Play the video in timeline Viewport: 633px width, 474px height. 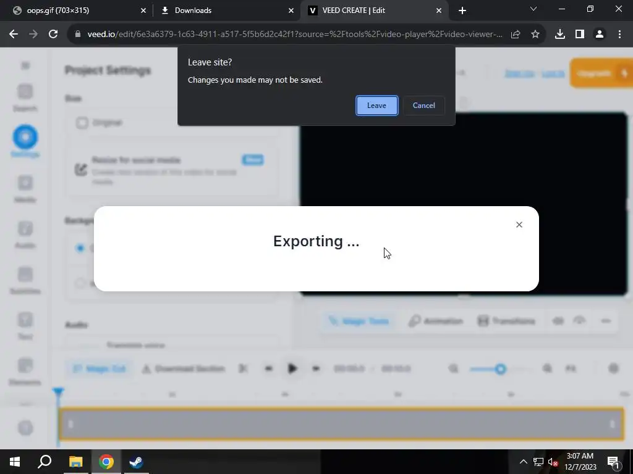click(x=292, y=368)
